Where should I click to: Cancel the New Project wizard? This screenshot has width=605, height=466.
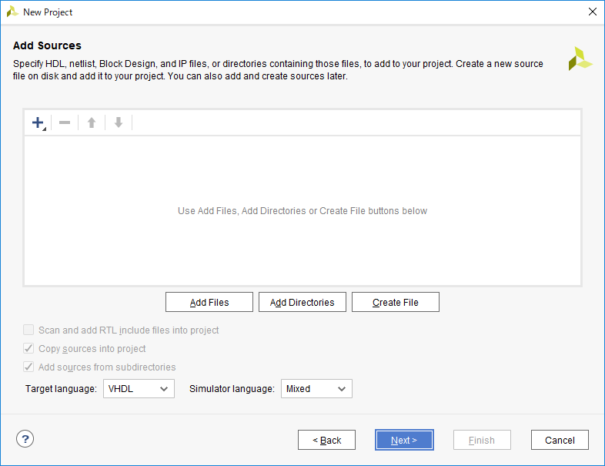[x=560, y=440]
